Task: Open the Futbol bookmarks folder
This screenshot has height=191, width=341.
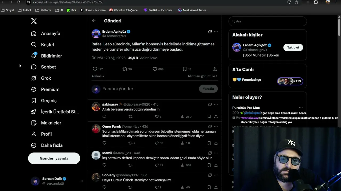Action: (x=24, y=10)
